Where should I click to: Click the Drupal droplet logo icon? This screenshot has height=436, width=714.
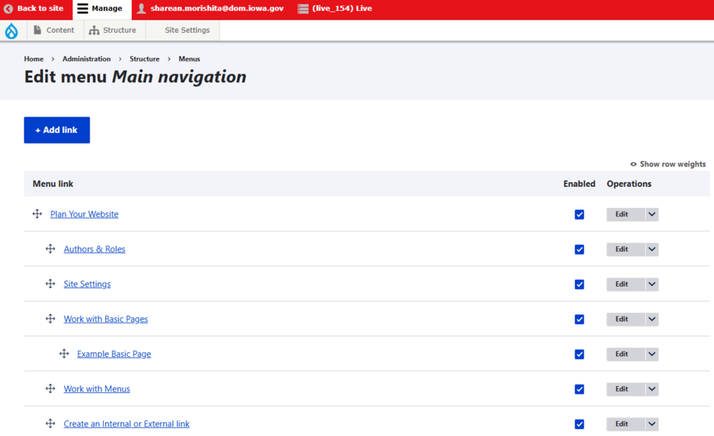(12, 30)
